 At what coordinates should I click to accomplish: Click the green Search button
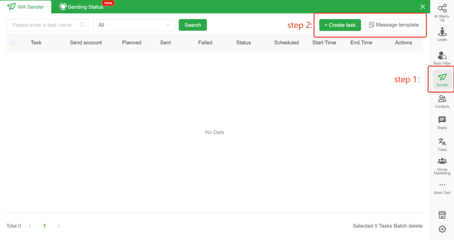click(x=192, y=25)
